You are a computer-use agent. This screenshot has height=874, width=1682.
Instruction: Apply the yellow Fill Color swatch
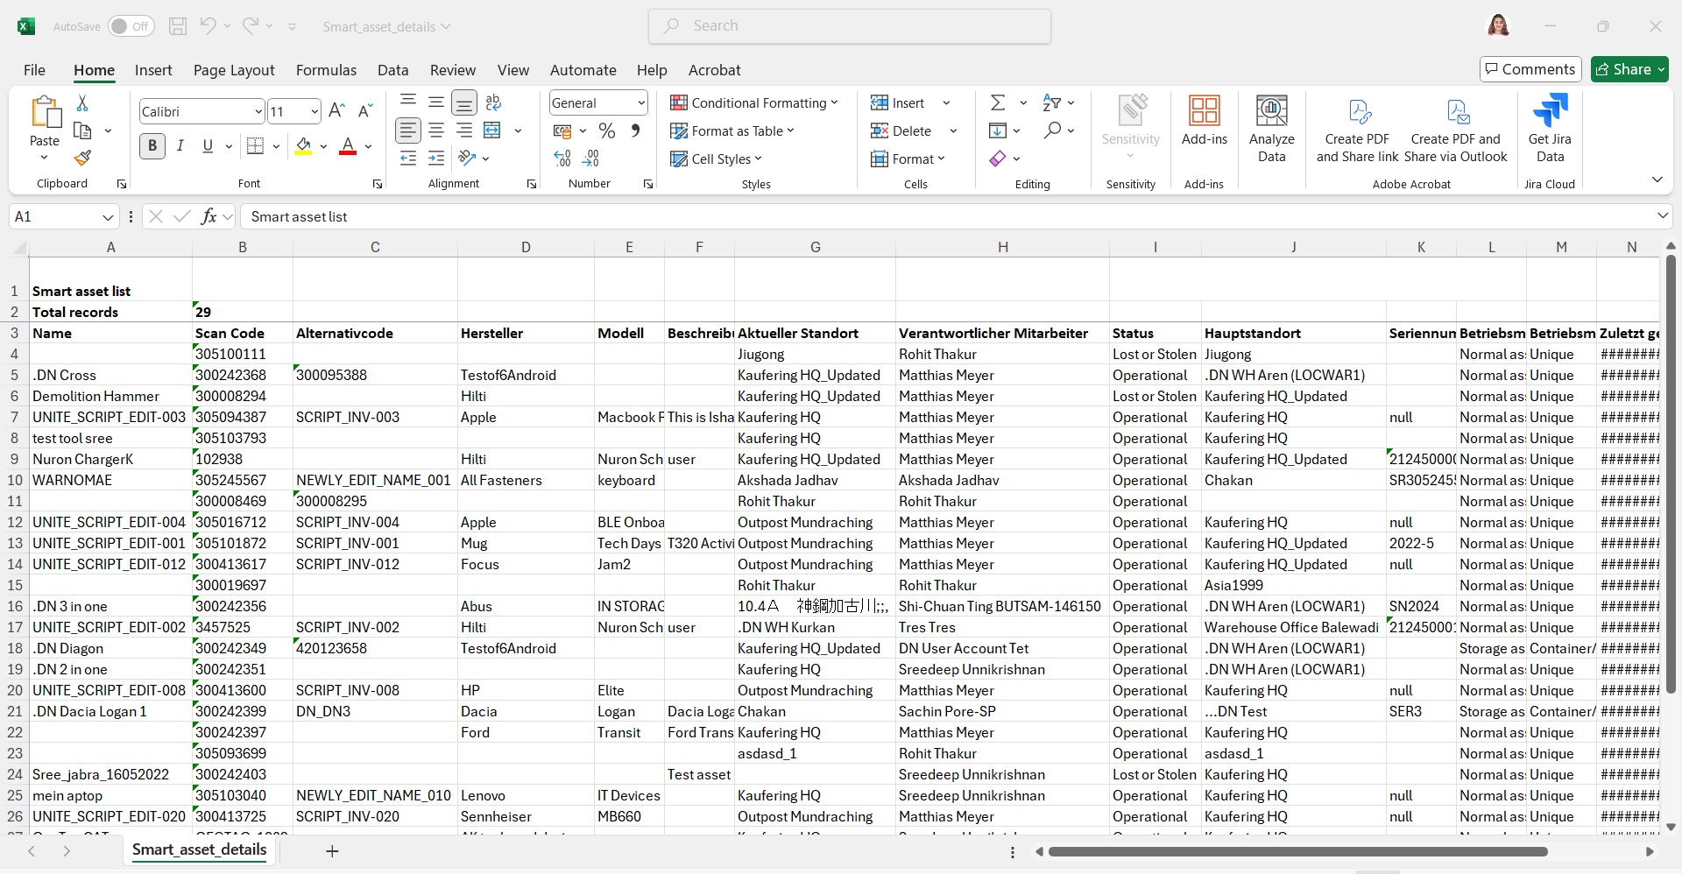pos(303,146)
